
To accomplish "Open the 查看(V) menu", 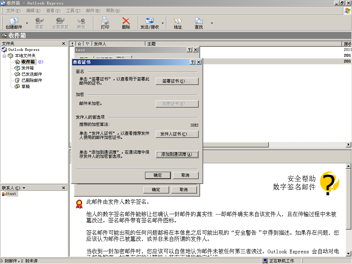I will [x=53, y=11].
